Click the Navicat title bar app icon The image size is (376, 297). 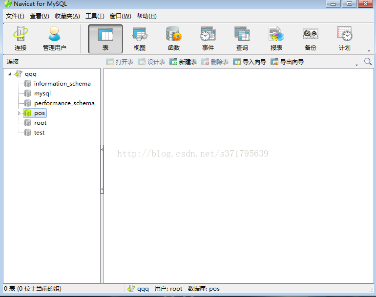coord(8,3)
